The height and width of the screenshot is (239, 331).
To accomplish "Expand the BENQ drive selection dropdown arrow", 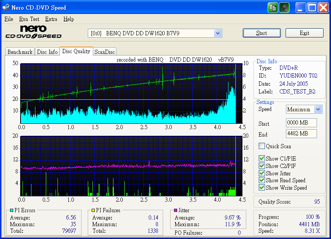I will pos(218,33).
